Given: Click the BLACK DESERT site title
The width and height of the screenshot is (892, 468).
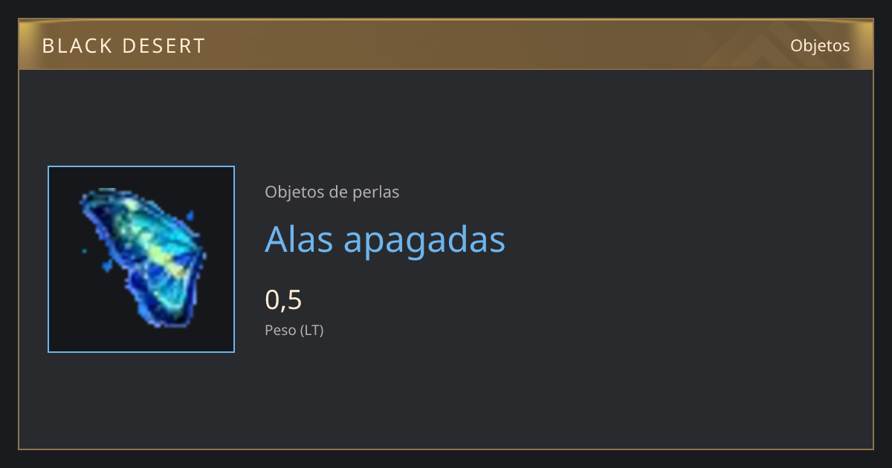Looking at the screenshot, I should (123, 46).
